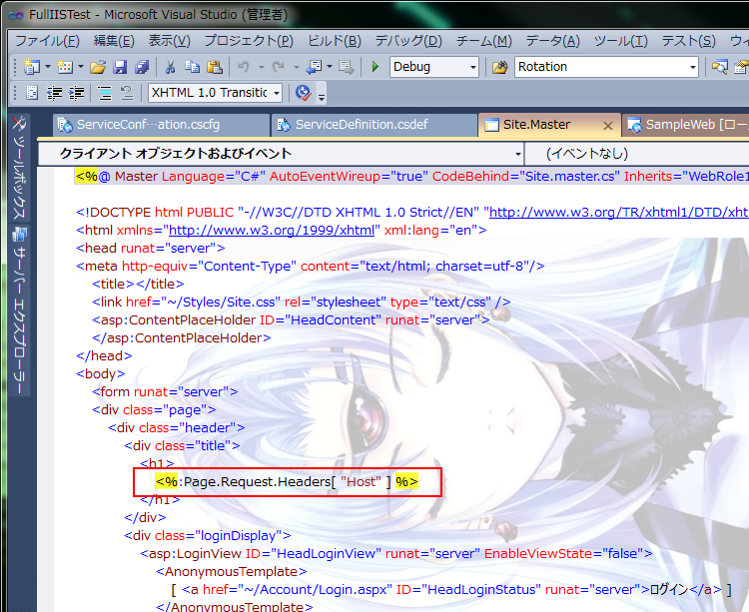Open the HTML toolbar options overflow arrow

pos(322,98)
